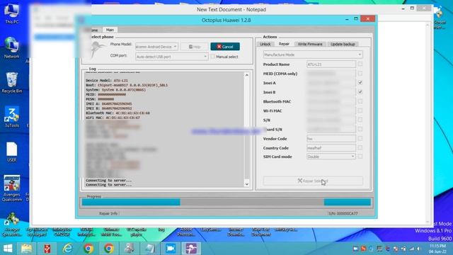Tick the Manual select checkbox
453x255 pixels.
[x=213, y=57]
